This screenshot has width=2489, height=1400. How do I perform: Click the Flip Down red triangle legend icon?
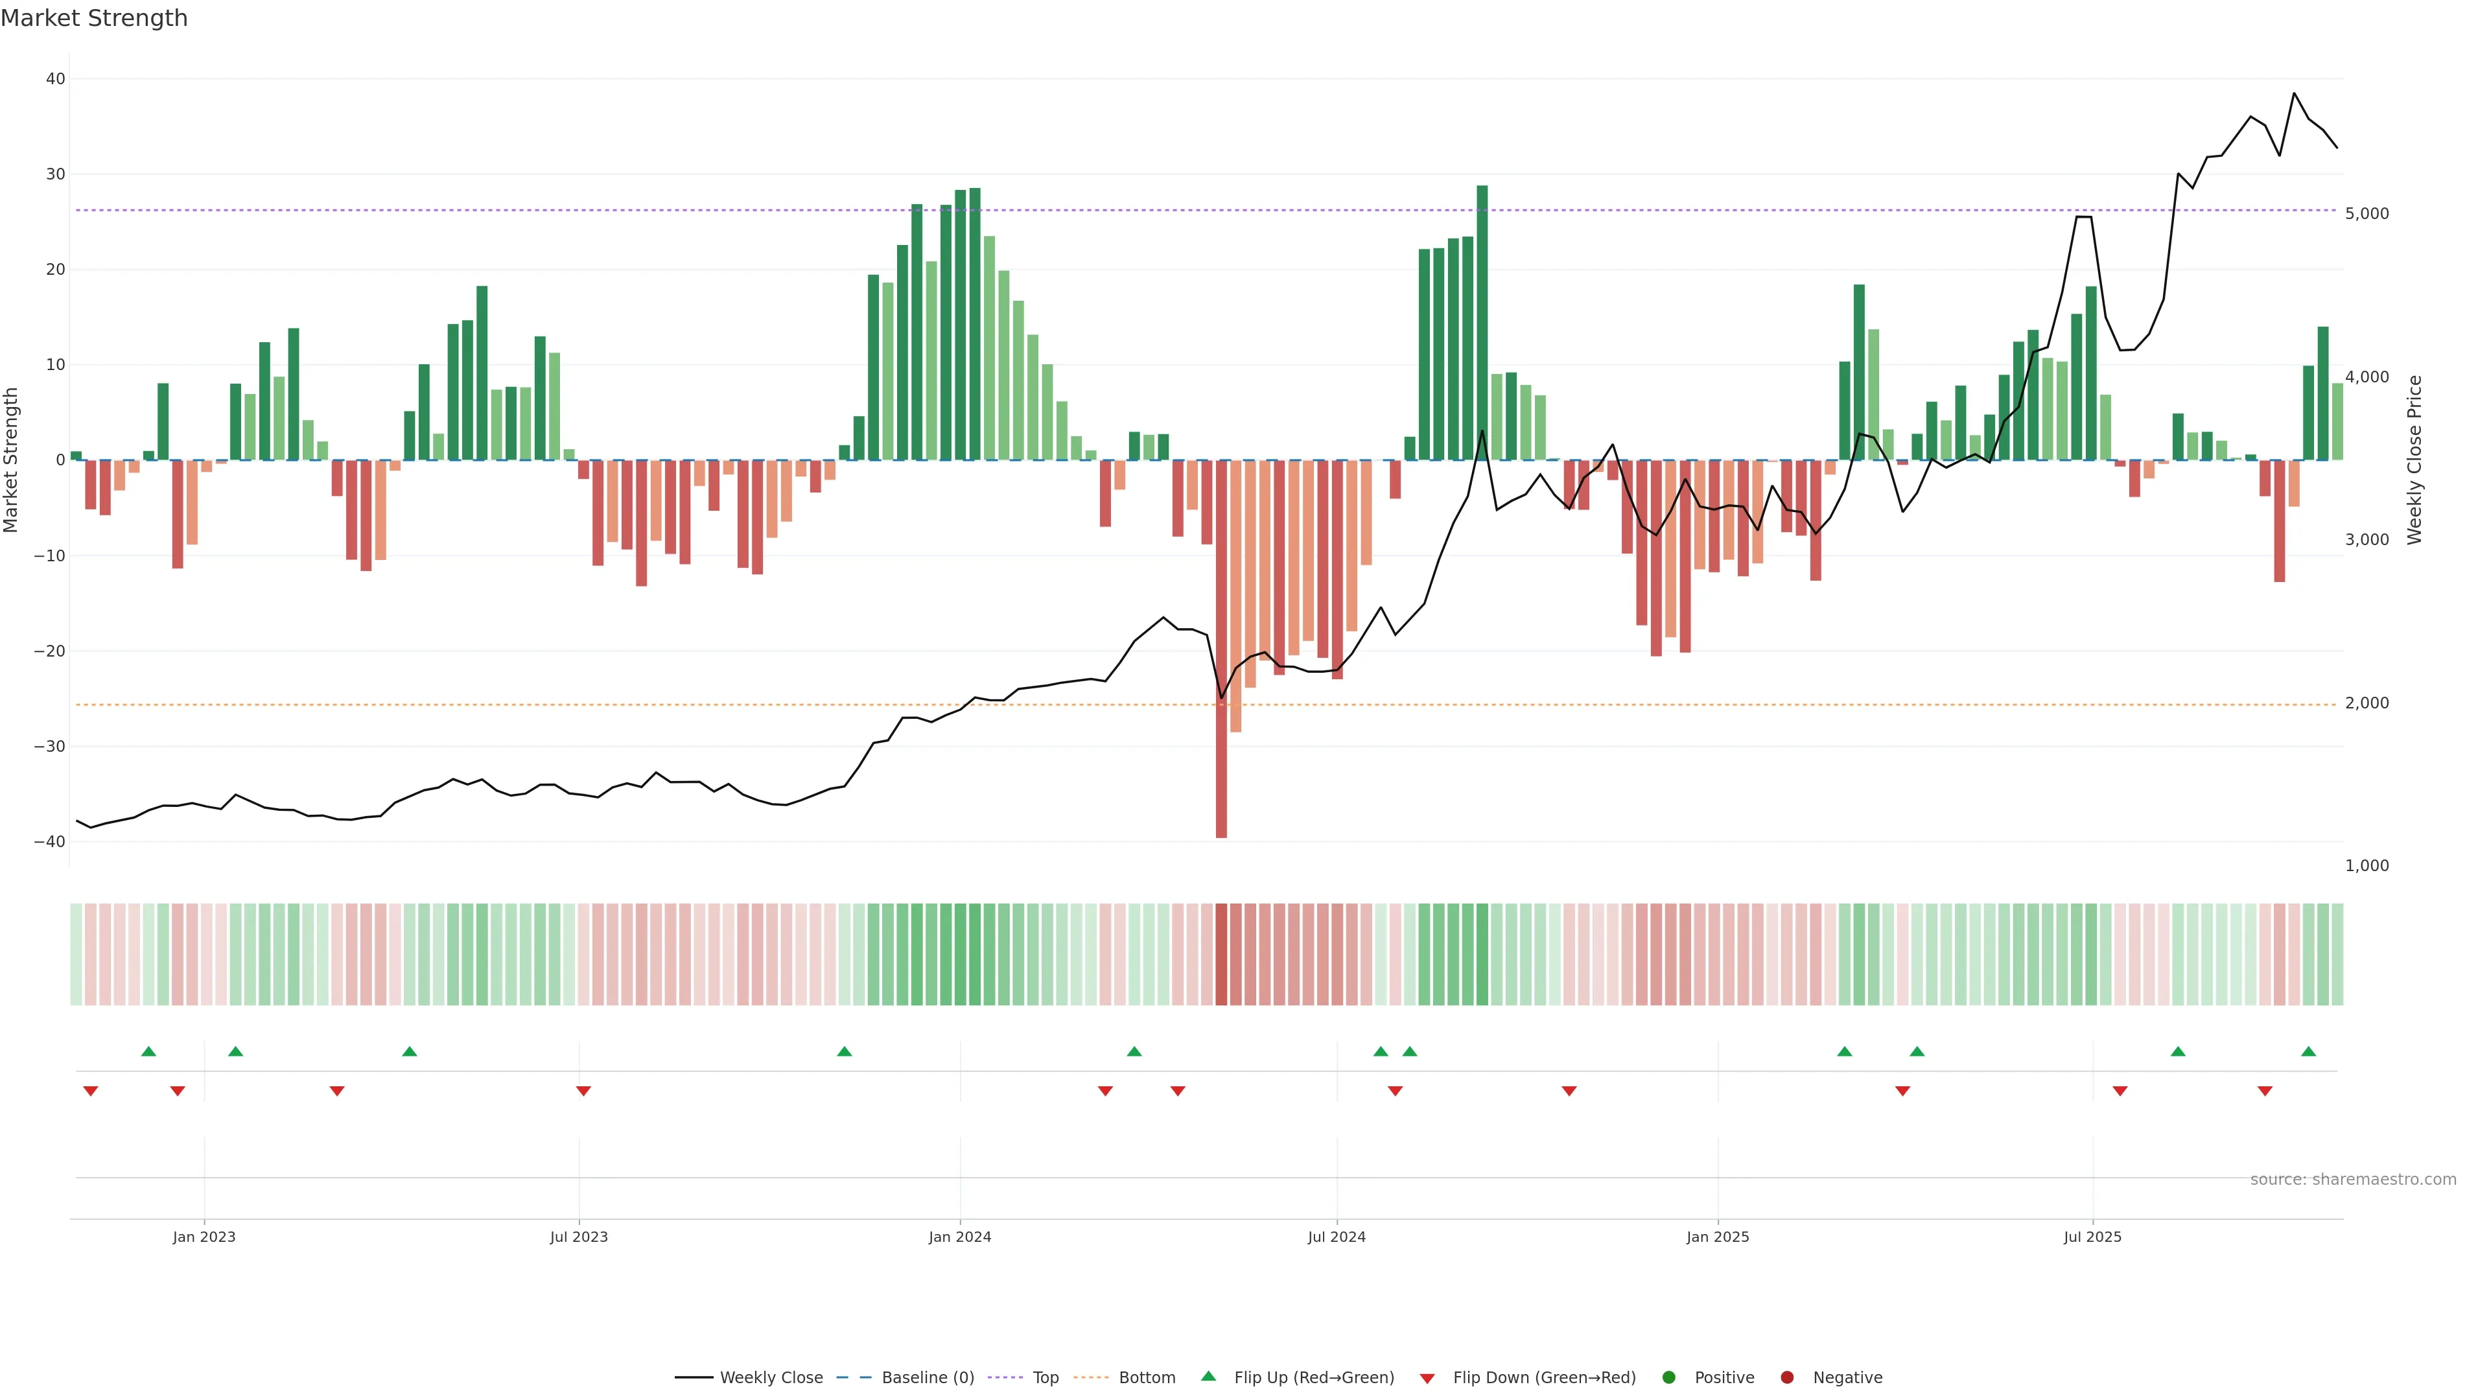click(1427, 1378)
